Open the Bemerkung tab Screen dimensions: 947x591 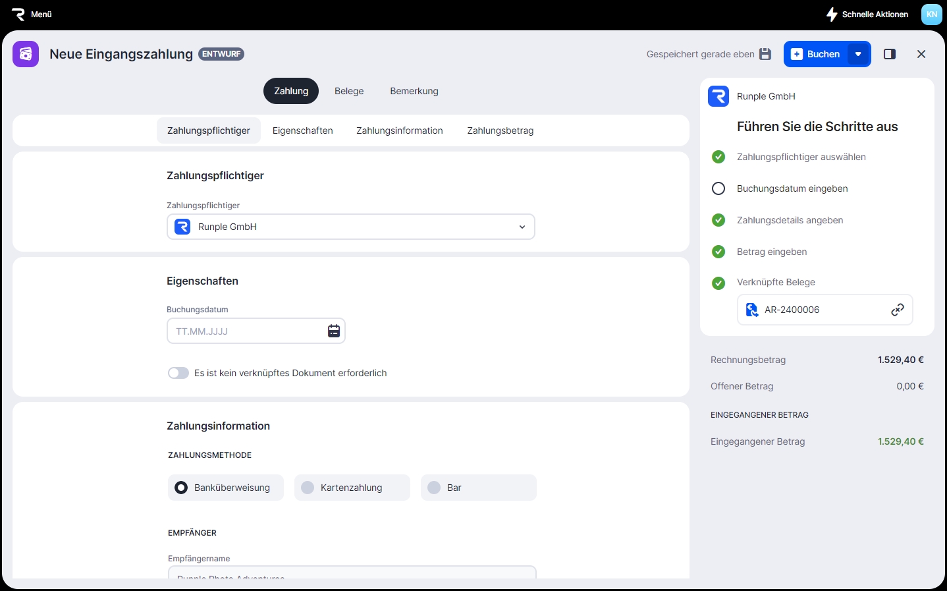414,91
